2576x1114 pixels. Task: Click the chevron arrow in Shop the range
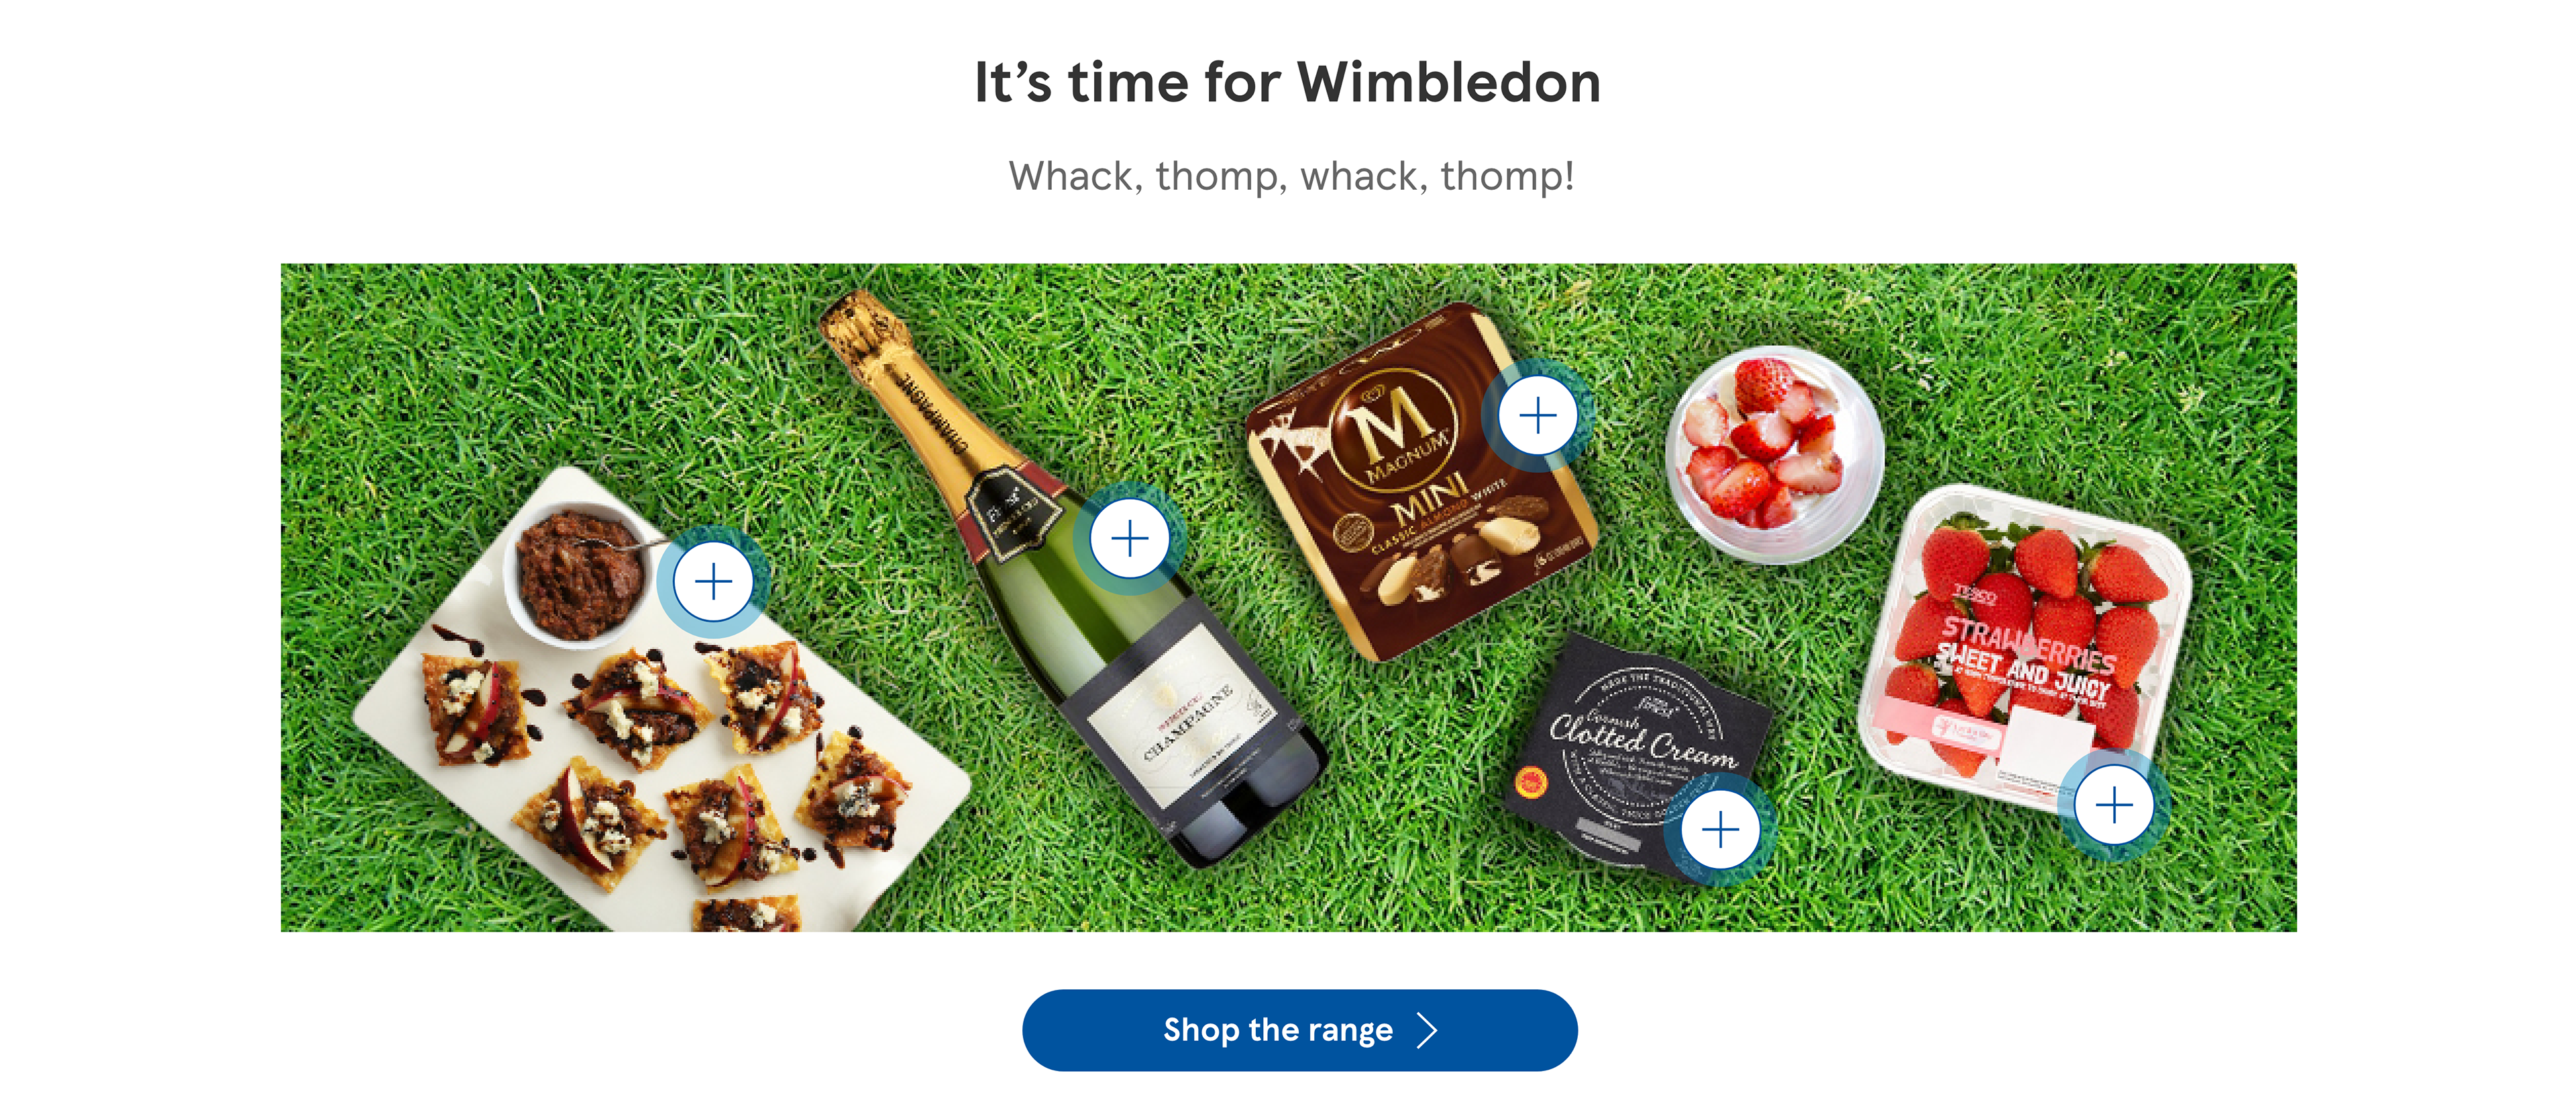1428,1030
